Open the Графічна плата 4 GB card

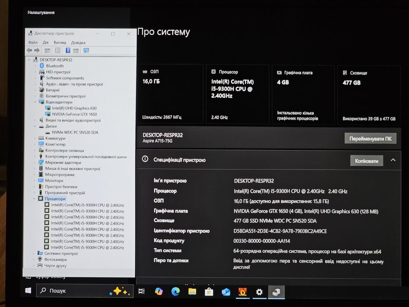303,95
